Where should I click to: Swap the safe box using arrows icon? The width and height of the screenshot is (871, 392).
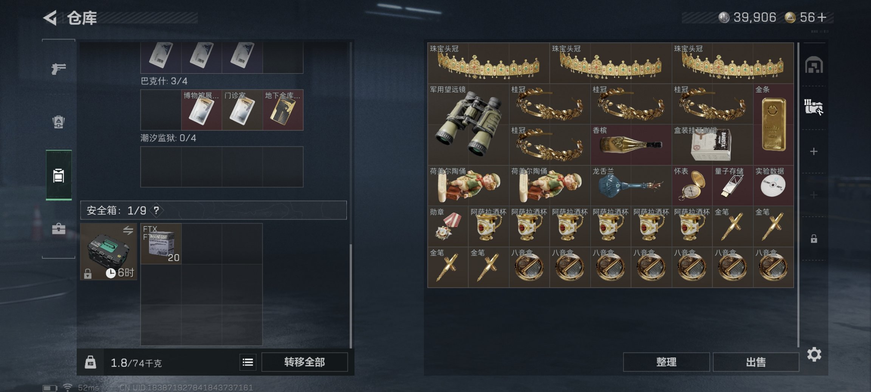click(128, 230)
